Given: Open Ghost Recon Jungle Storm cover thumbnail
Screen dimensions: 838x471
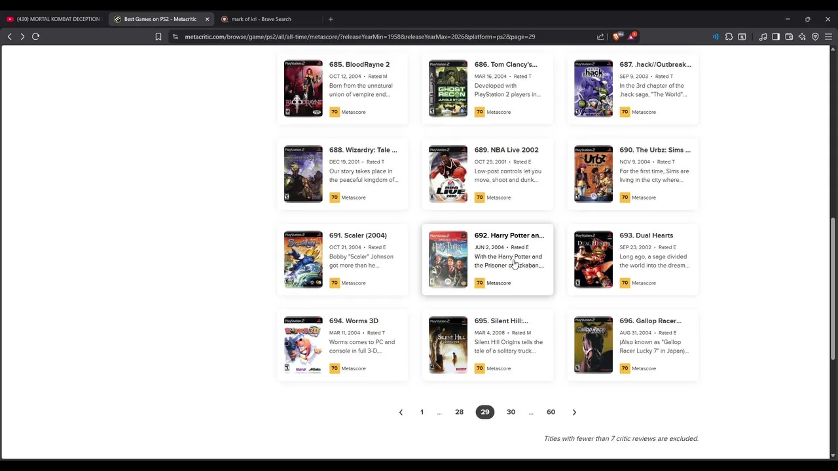Looking at the screenshot, I should 448,88.
